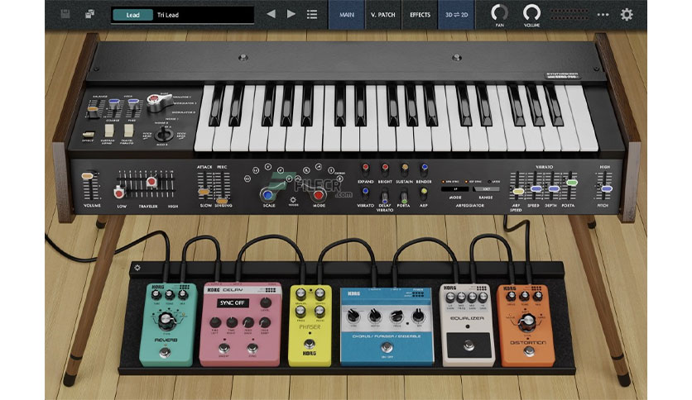Click the top bar VOLUME knob
The height and width of the screenshot is (400, 692).
point(531,12)
